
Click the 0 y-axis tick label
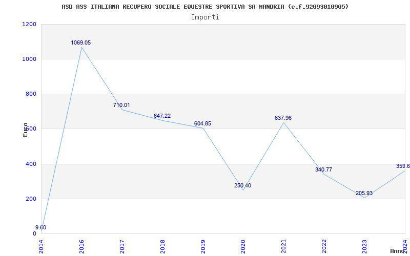coord(34,233)
